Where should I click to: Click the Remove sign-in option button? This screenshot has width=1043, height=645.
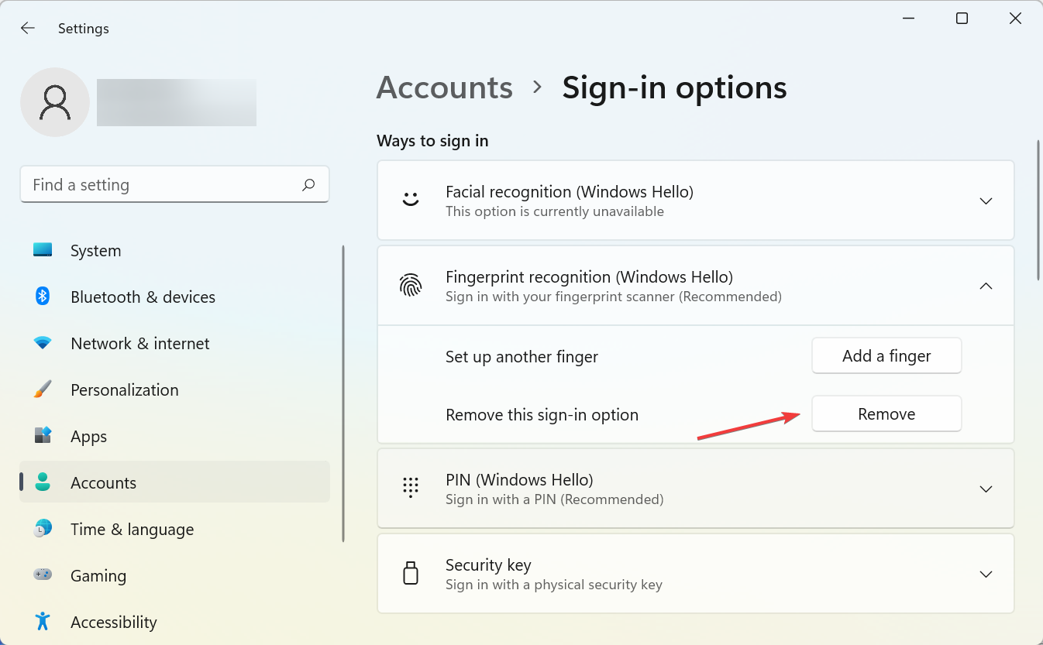tap(886, 413)
